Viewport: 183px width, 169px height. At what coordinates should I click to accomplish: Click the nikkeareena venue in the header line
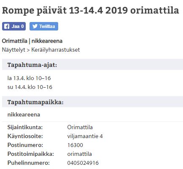(x=47, y=41)
